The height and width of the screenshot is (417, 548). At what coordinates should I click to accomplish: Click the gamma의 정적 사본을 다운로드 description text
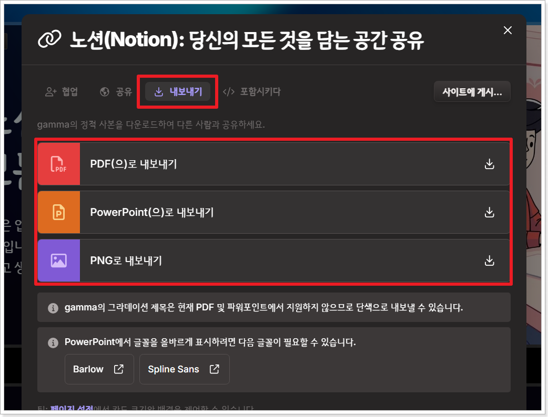point(151,124)
